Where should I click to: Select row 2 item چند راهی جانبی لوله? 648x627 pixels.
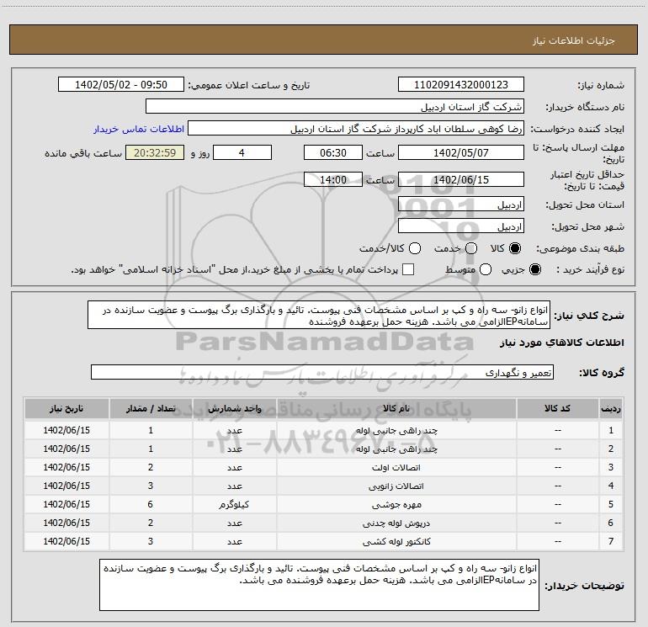tap(396, 449)
